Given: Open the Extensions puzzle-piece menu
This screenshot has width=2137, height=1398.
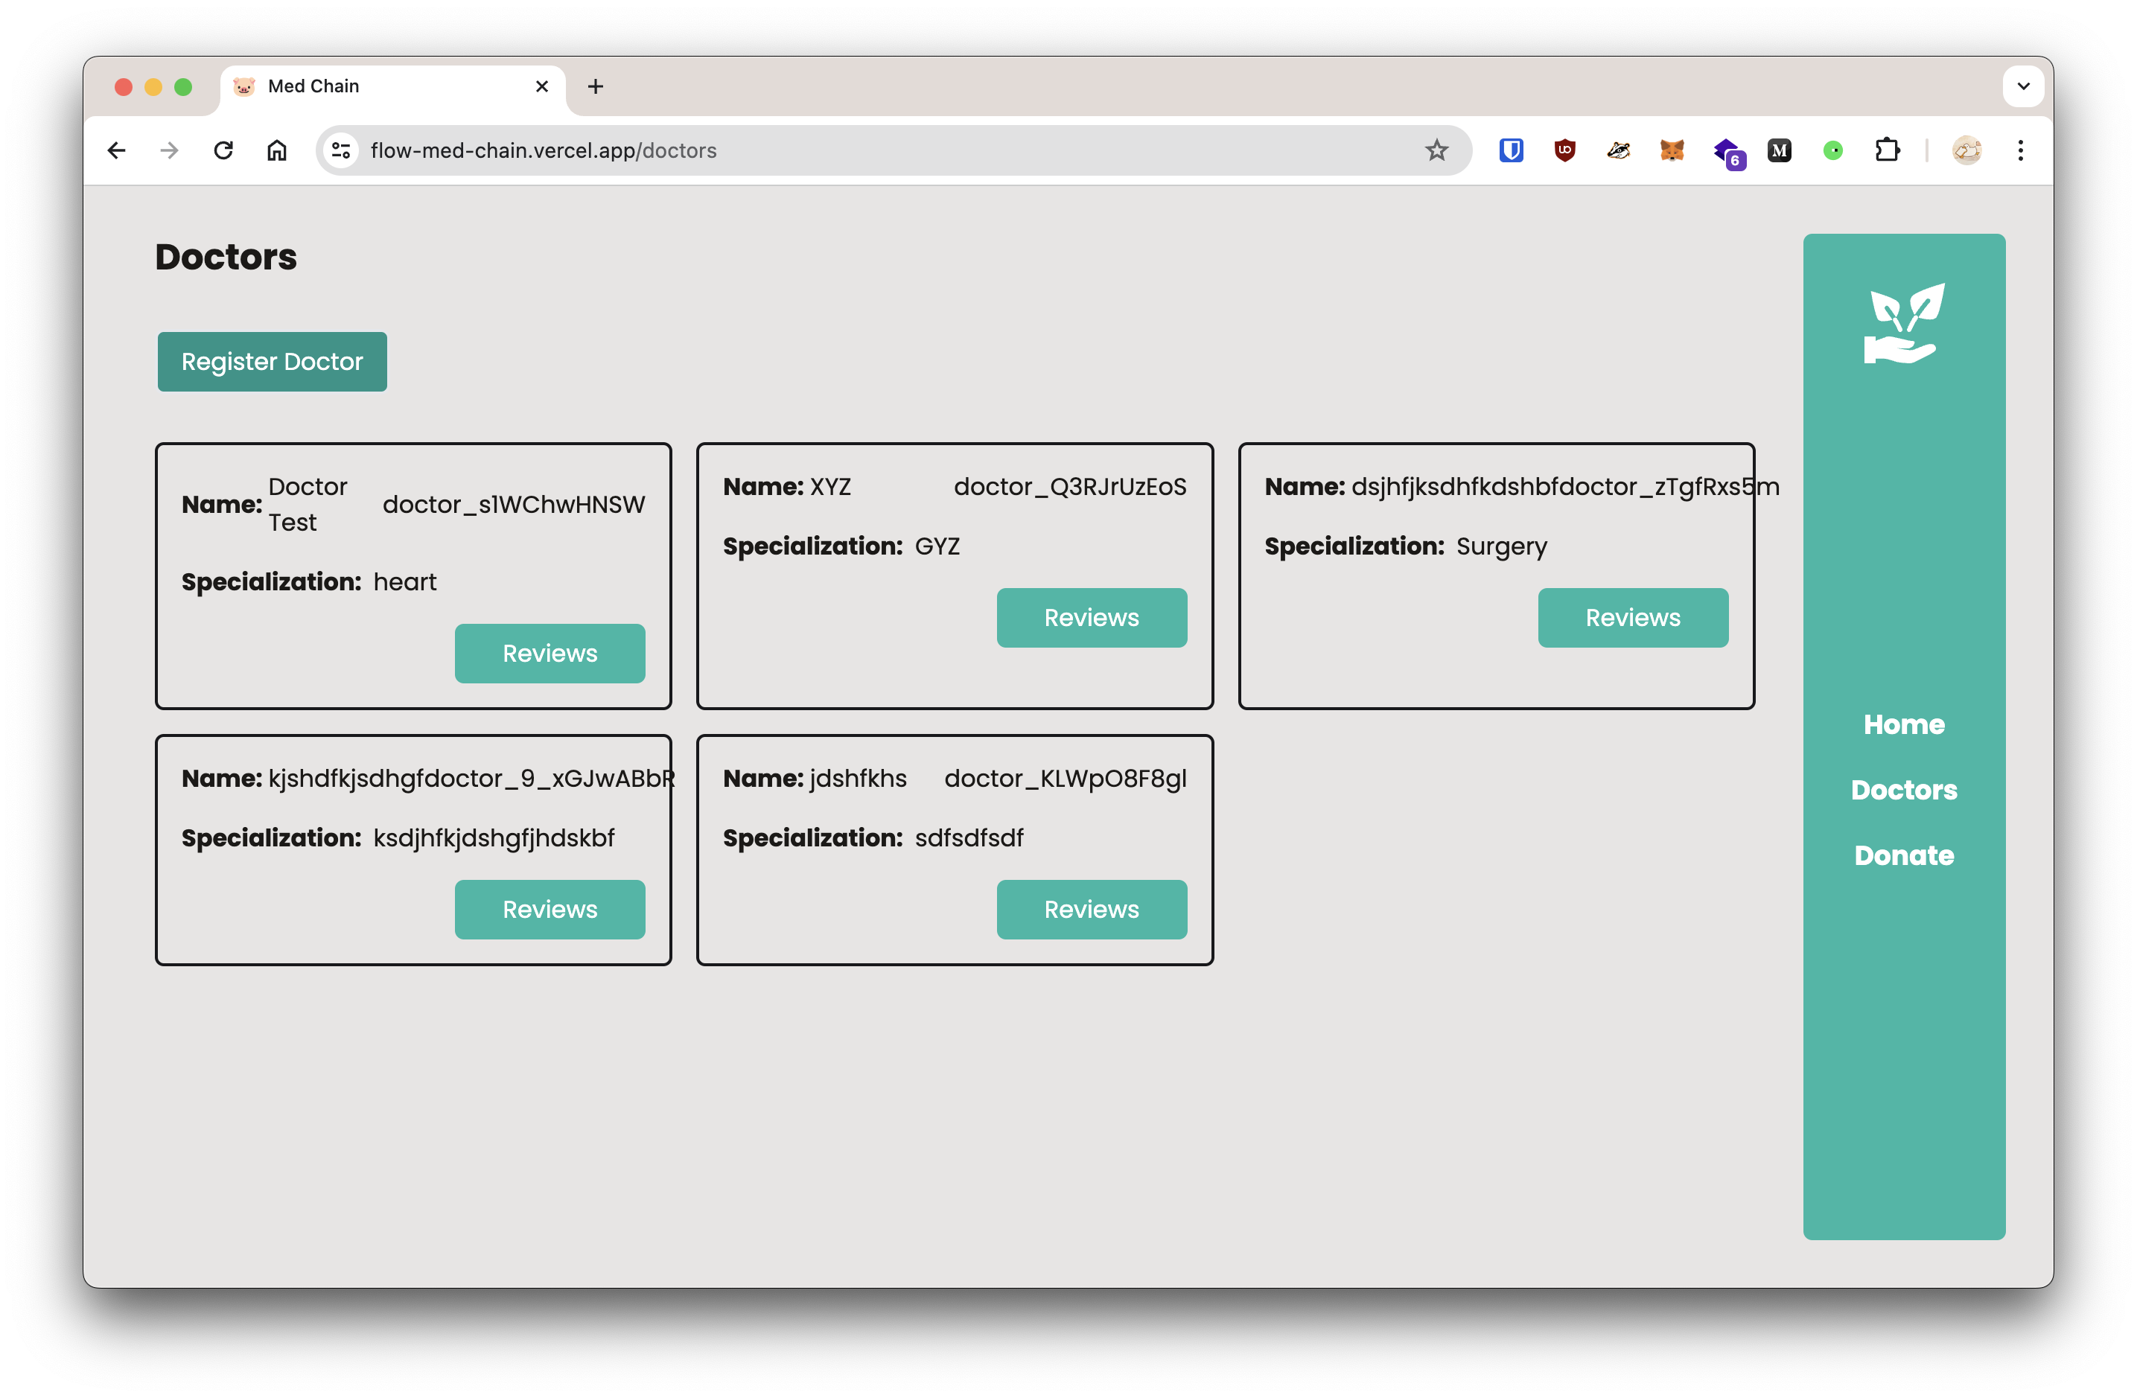Looking at the screenshot, I should (1887, 150).
